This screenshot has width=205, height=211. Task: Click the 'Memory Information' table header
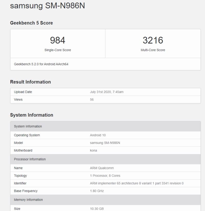click(106, 200)
